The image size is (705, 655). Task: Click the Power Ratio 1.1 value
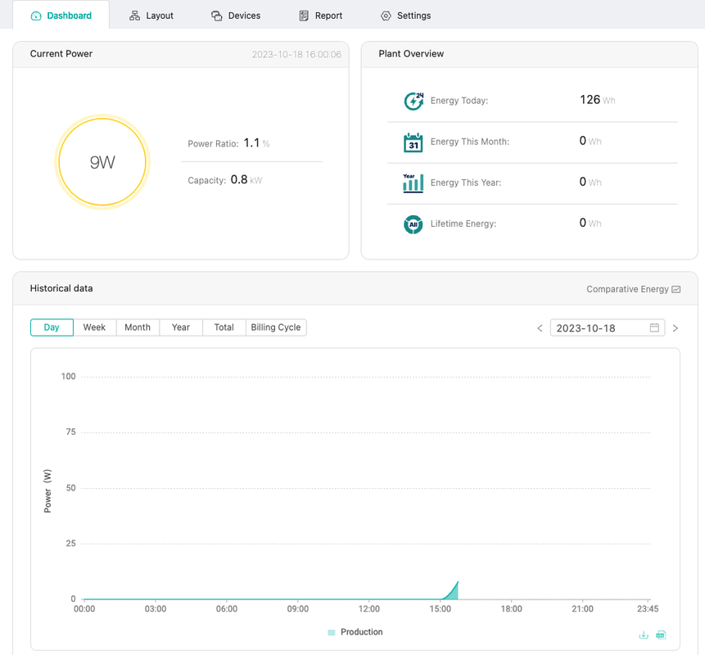click(x=251, y=143)
